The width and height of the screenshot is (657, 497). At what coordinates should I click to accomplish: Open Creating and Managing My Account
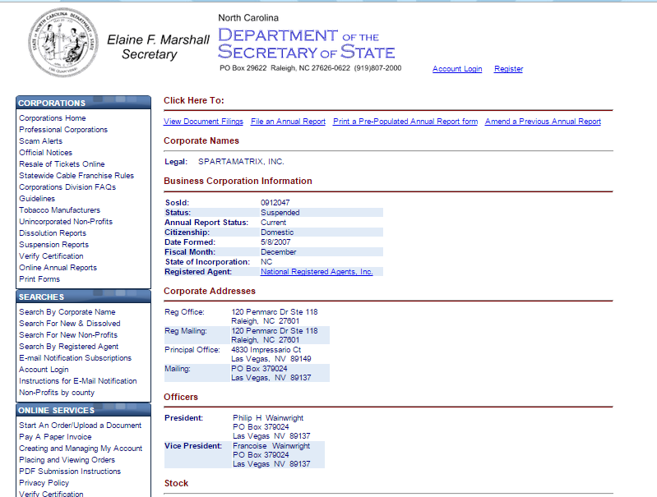tap(81, 449)
